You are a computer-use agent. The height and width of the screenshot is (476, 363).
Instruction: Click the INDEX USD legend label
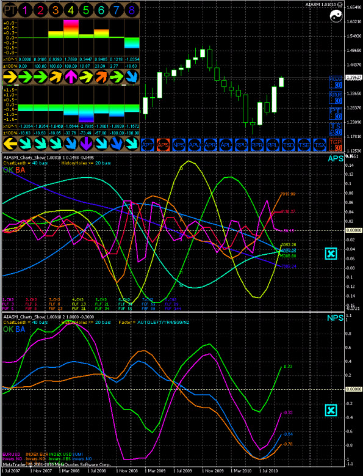point(60,454)
